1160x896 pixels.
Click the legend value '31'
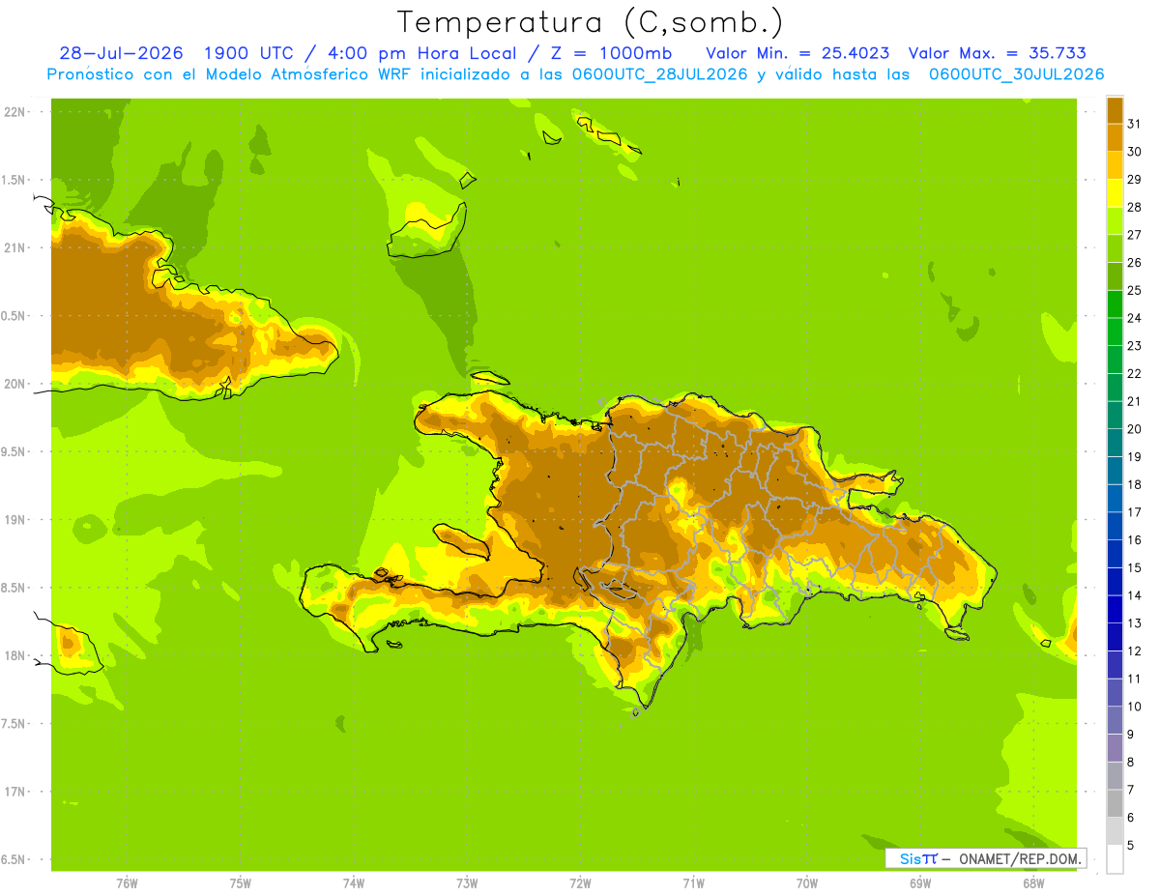[1134, 124]
